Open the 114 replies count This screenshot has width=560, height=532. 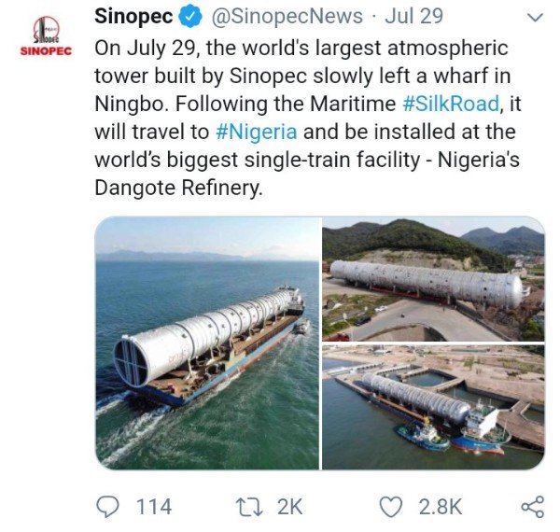coord(154,507)
